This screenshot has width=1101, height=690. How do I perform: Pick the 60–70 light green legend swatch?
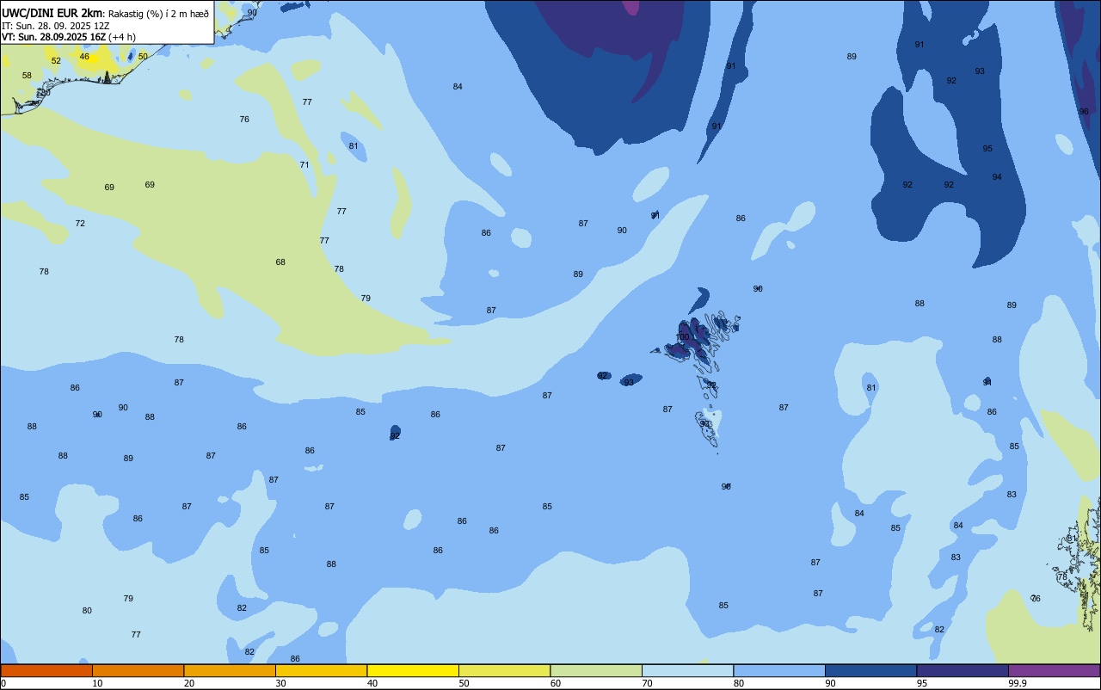(x=596, y=670)
